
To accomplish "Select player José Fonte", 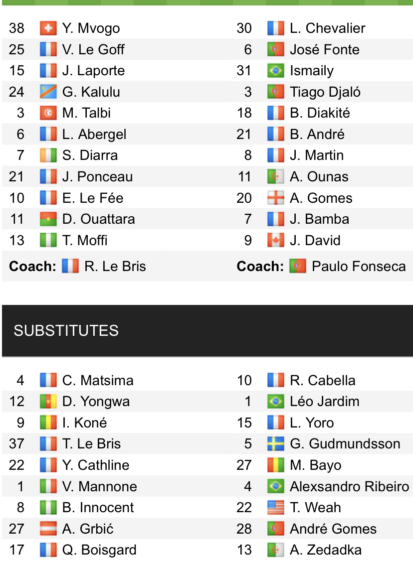I will [x=324, y=50].
